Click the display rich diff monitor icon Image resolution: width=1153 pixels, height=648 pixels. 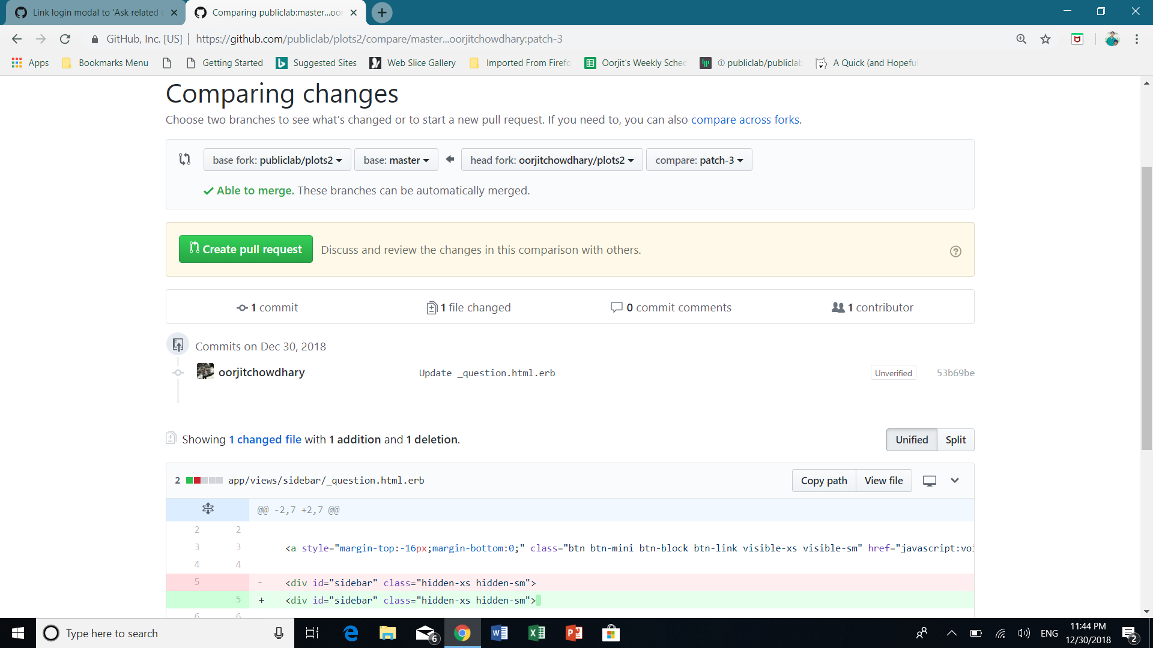[929, 481]
